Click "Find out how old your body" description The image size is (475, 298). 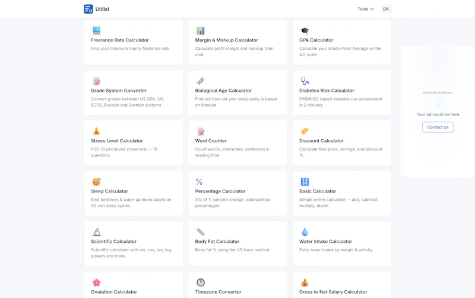tap(236, 102)
